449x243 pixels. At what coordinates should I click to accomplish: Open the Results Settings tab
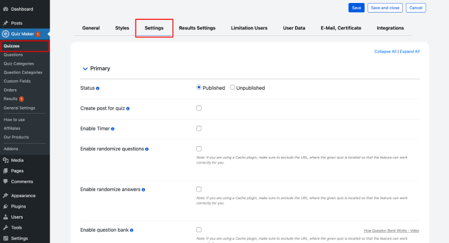point(197,28)
